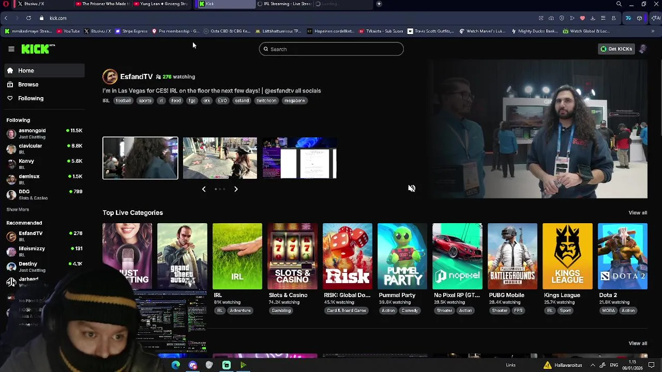
Task: Open lifeismizzy in Recommended list
Action: pos(44,252)
